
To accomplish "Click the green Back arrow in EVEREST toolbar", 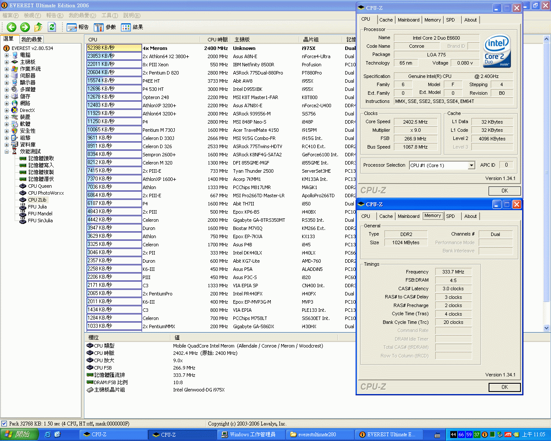I will 12,27.
